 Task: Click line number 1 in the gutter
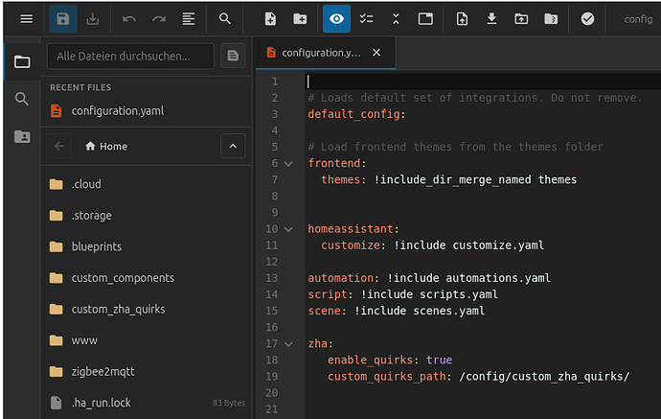point(275,81)
